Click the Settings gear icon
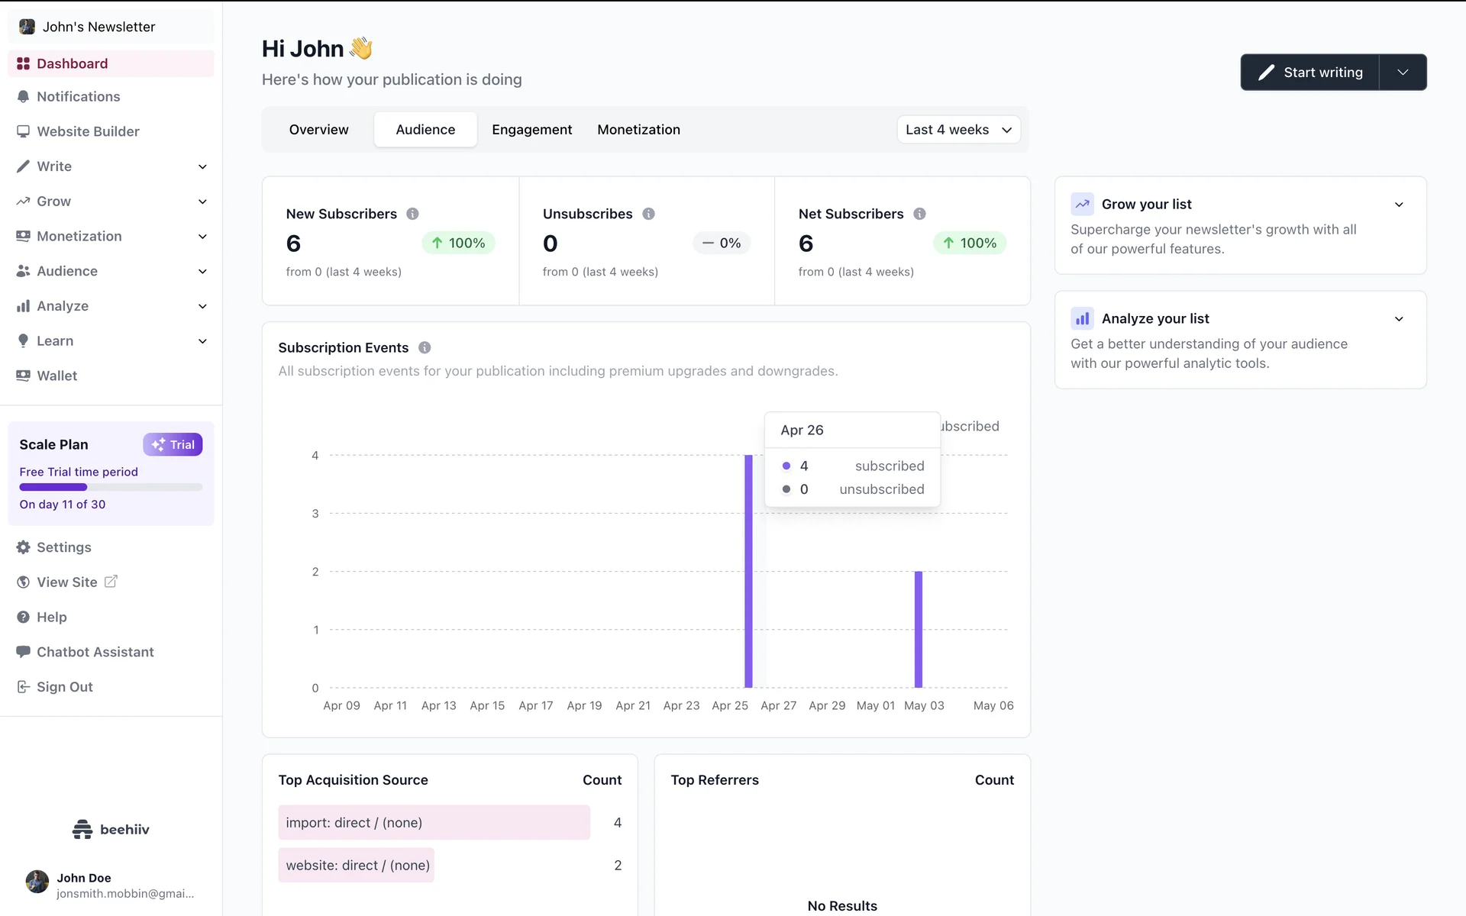The height and width of the screenshot is (916, 1466). (x=23, y=547)
